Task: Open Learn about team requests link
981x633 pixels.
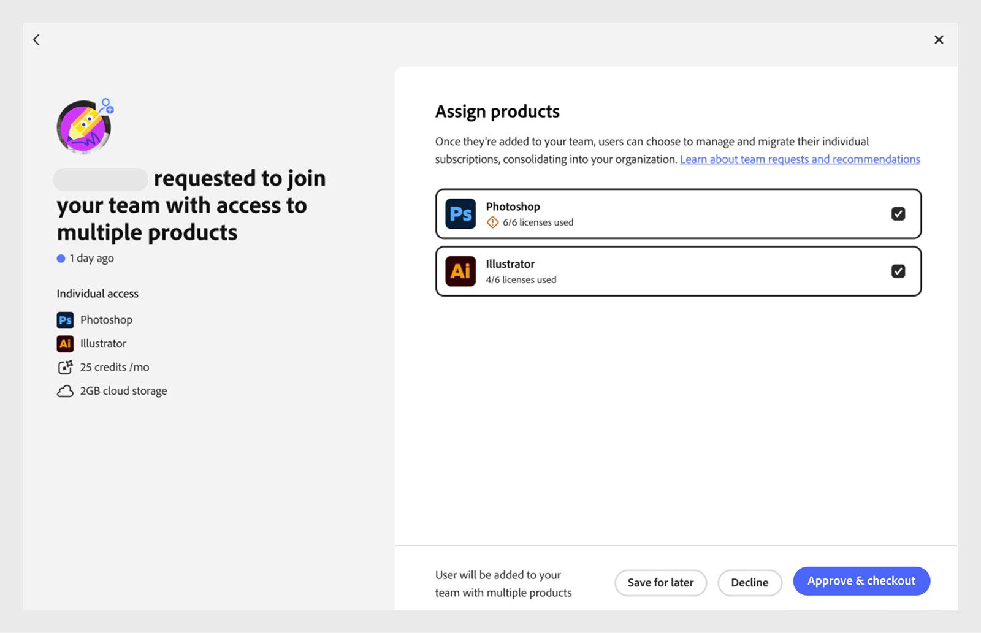Action: 800,159
